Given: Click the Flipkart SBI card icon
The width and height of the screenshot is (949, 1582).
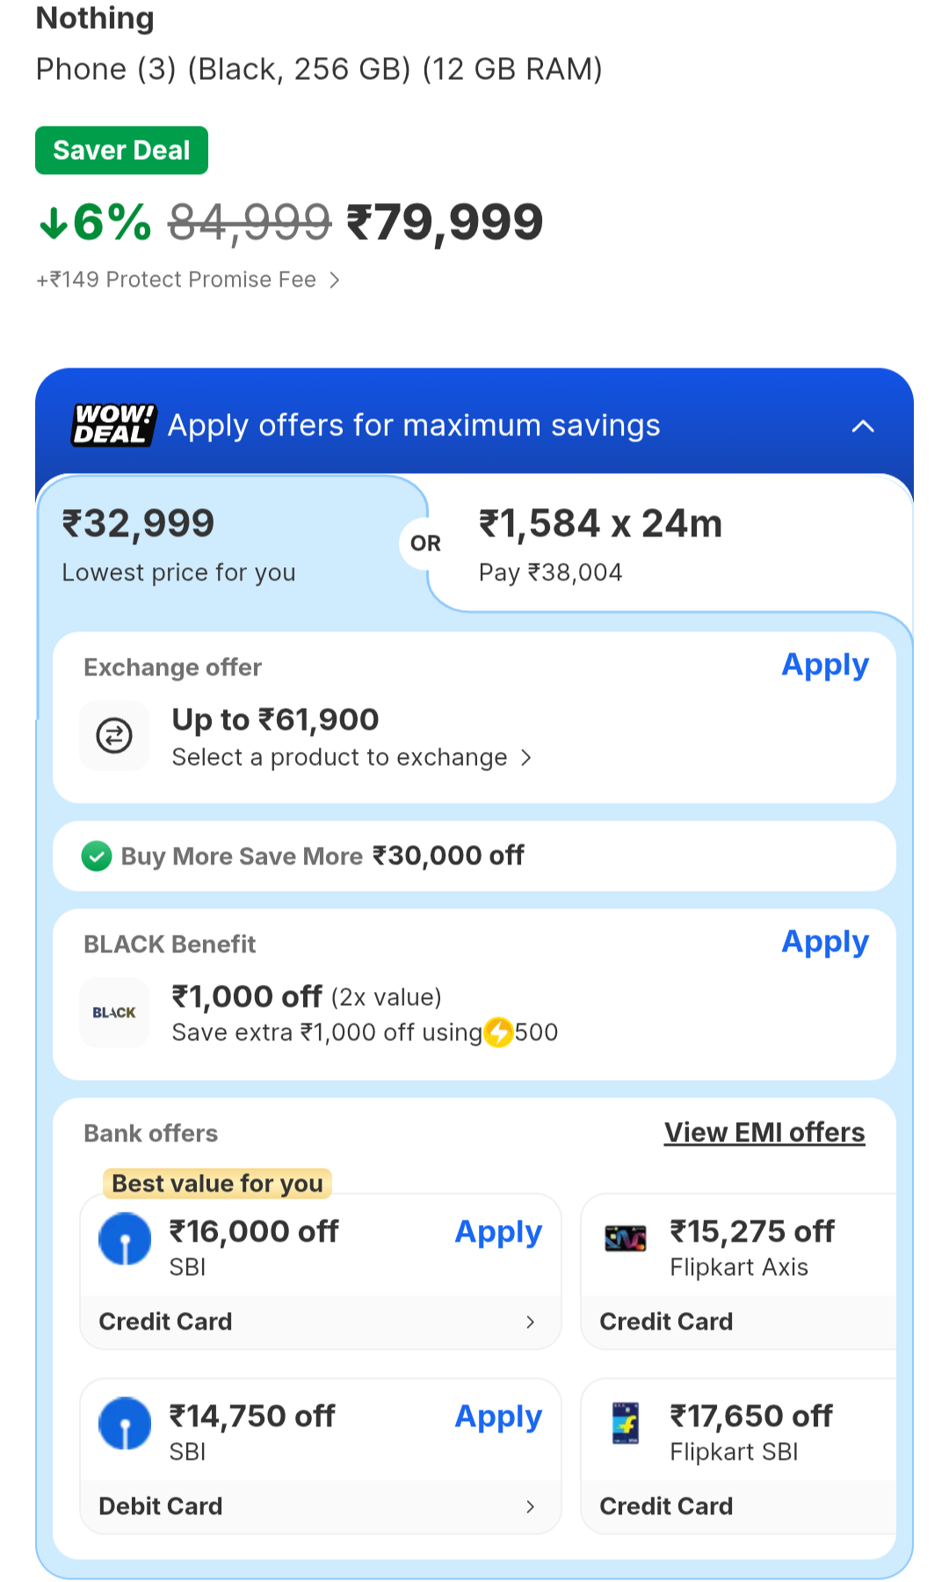Looking at the screenshot, I should tap(626, 1423).
